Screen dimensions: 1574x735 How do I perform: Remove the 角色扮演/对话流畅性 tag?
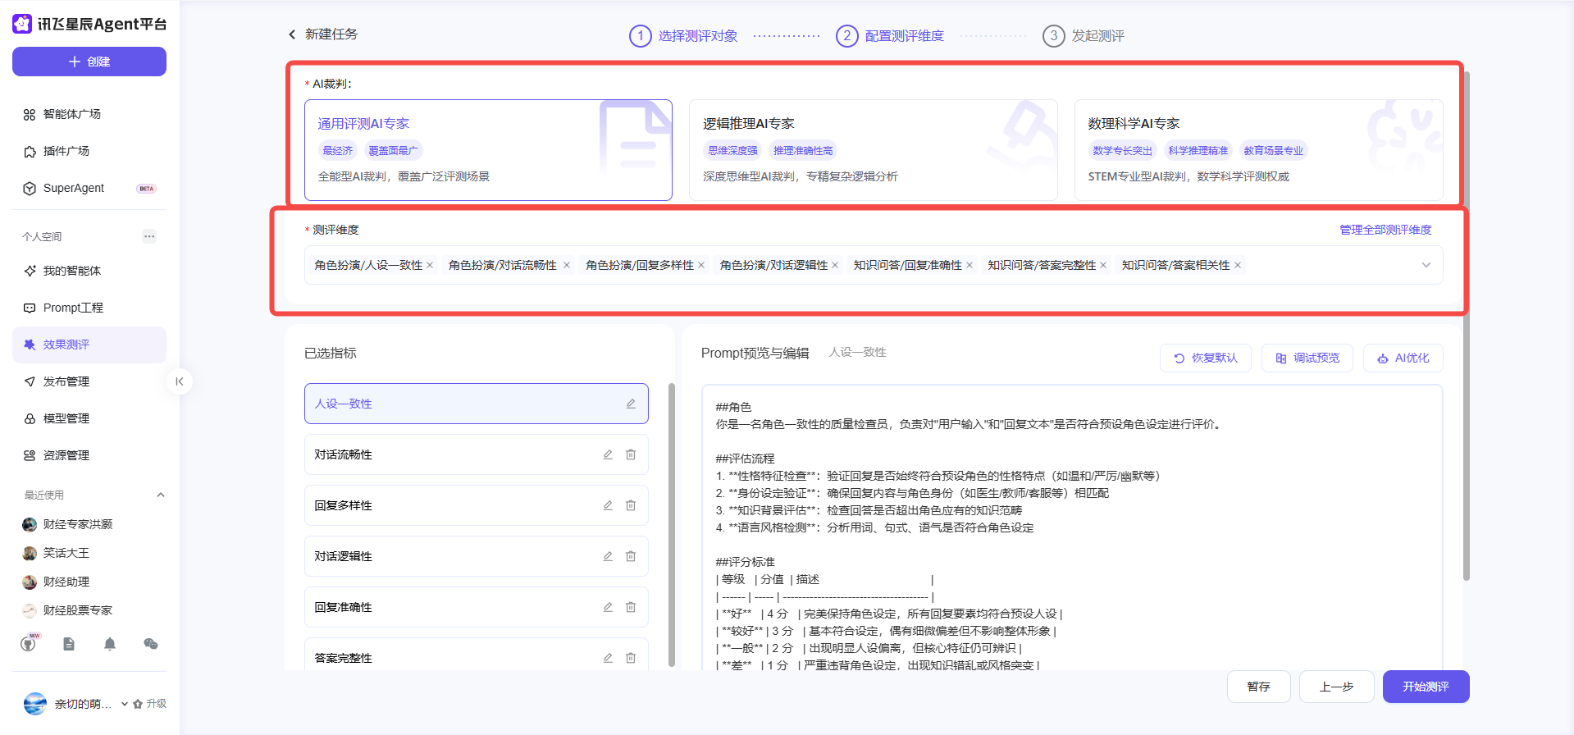[567, 265]
